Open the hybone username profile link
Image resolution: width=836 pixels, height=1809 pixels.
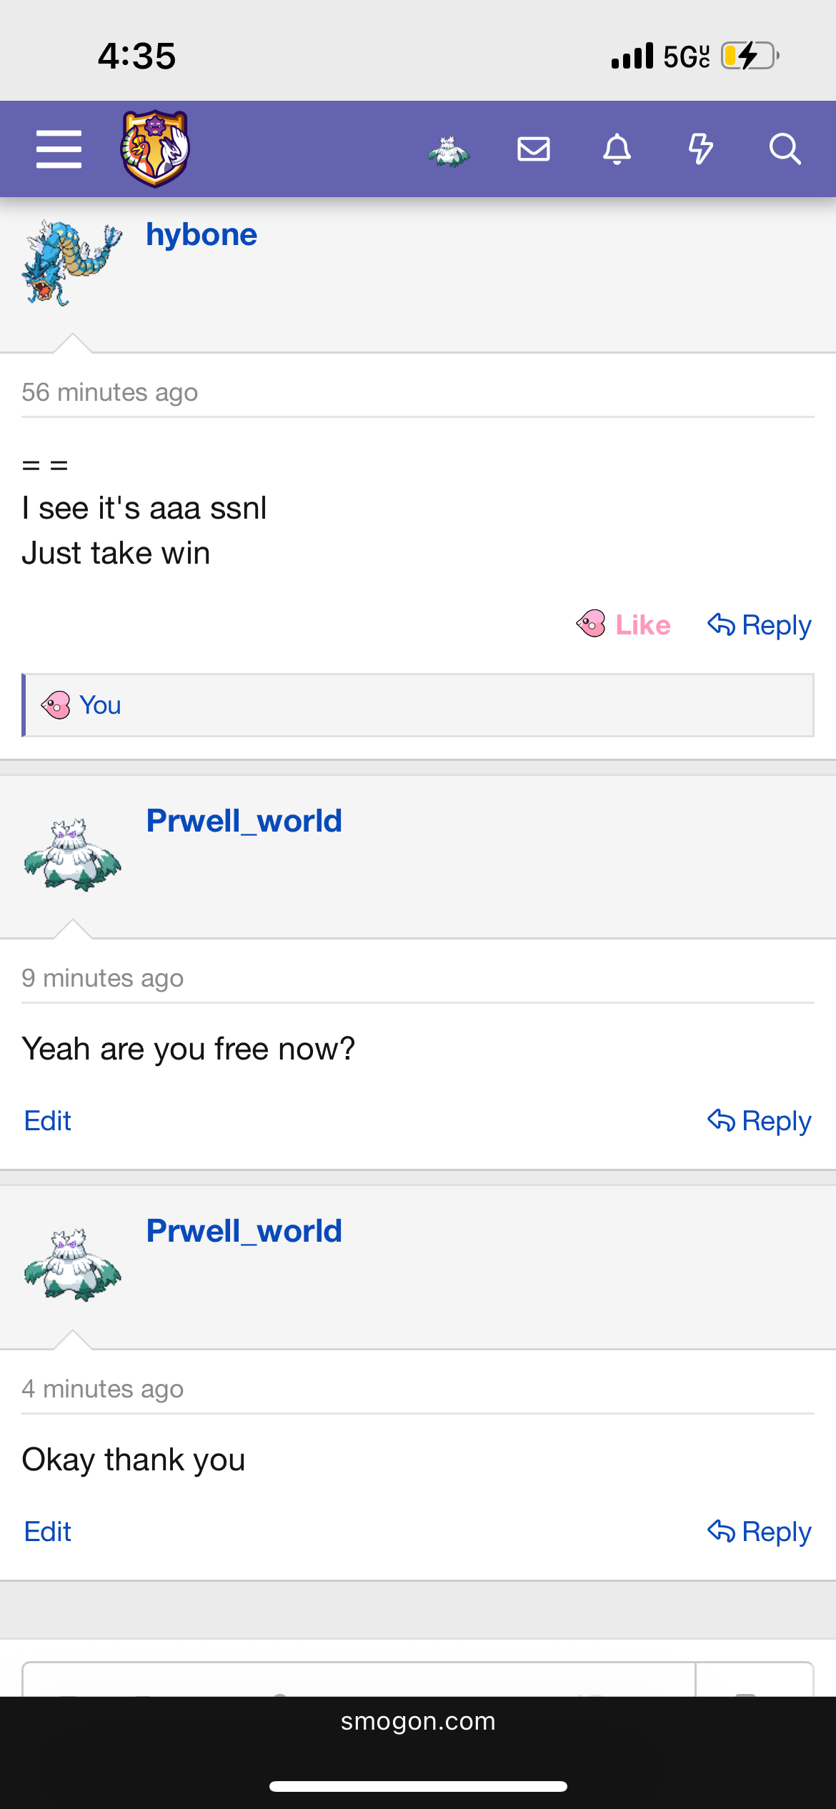click(201, 234)
